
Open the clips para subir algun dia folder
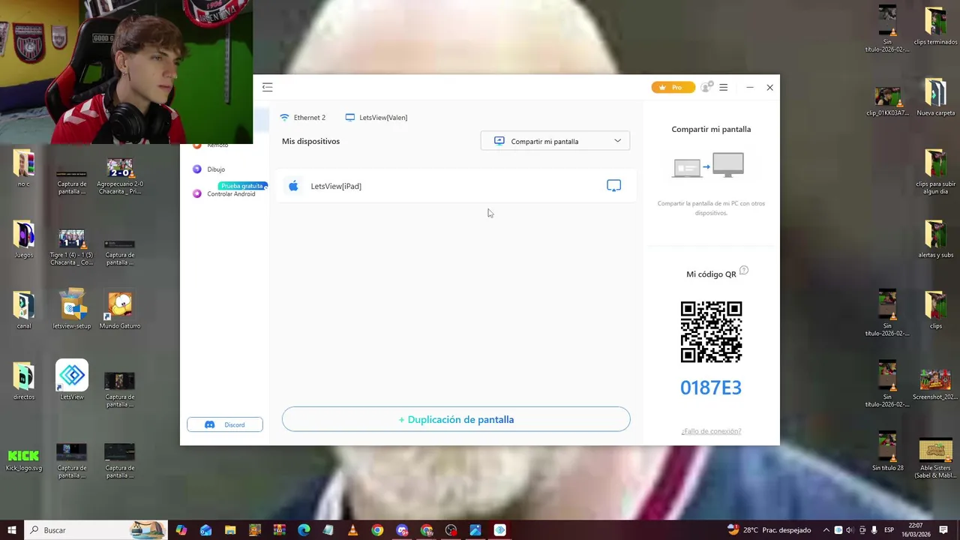tap(936, 172)
